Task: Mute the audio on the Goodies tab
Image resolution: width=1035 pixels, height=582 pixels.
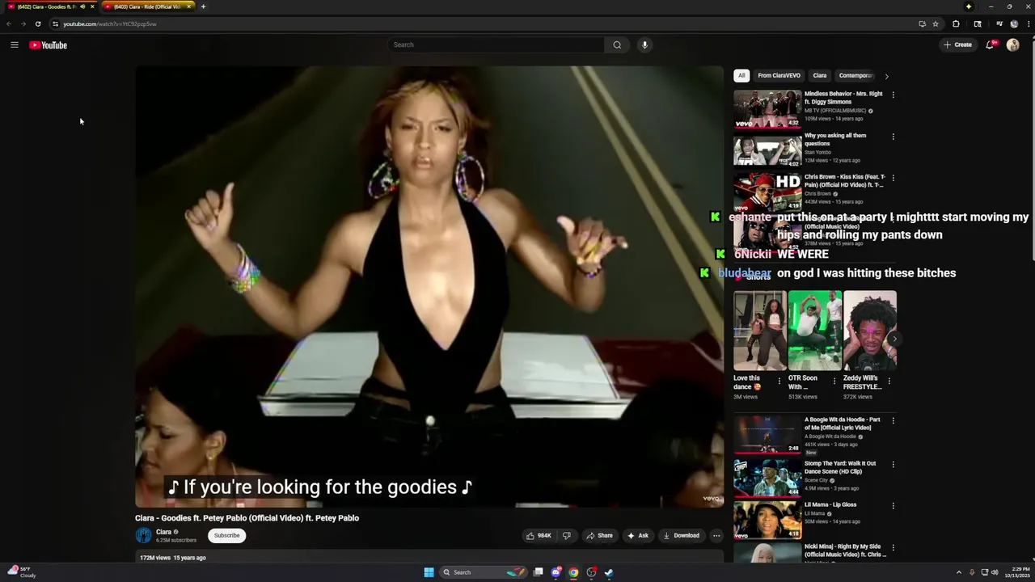Action: [x=82, y=6]
